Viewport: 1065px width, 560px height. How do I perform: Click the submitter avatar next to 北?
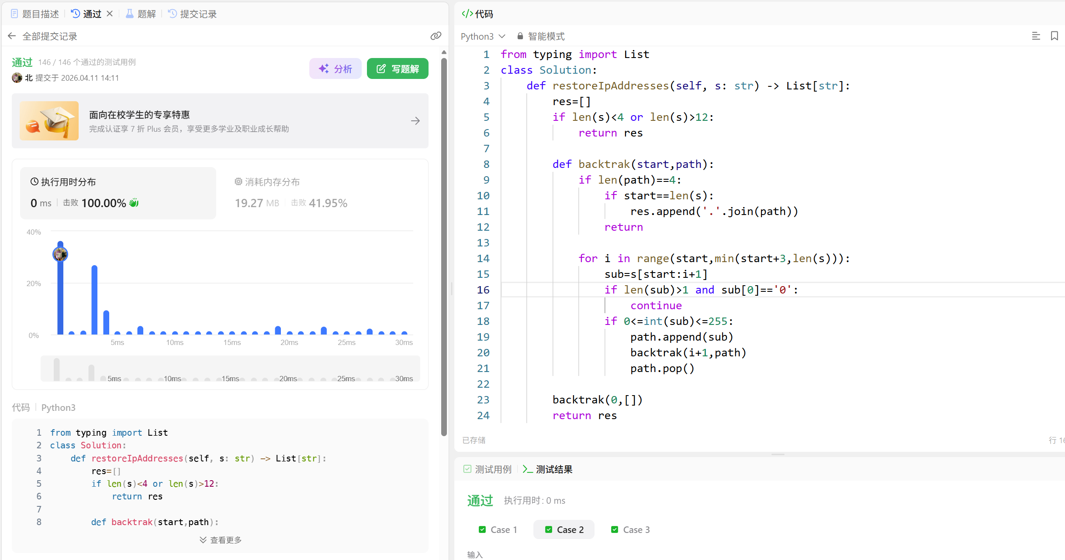coord(17,78)
